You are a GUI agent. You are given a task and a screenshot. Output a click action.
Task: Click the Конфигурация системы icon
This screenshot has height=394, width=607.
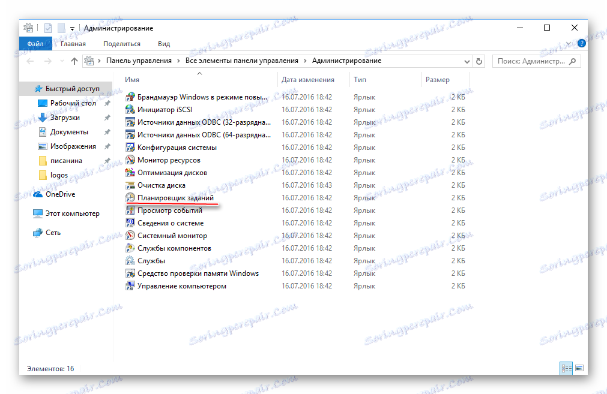click(x=130, y=148)
